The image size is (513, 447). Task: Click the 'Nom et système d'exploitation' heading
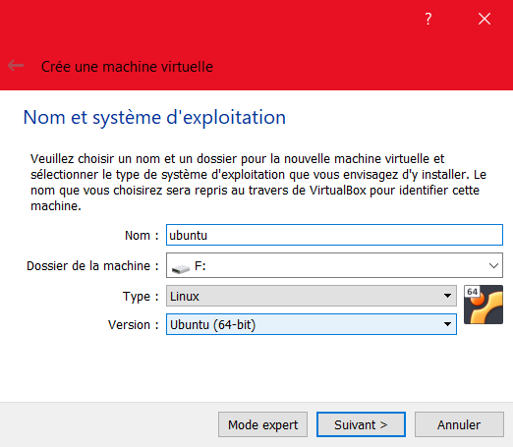coord(154,117)
